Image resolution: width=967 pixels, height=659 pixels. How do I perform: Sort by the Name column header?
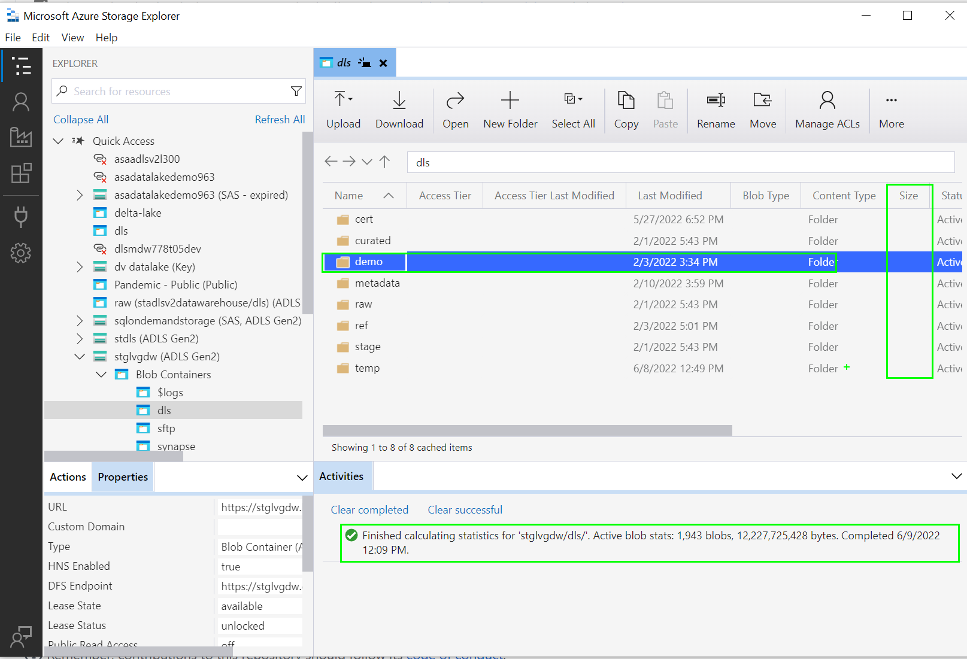point(364,196)
